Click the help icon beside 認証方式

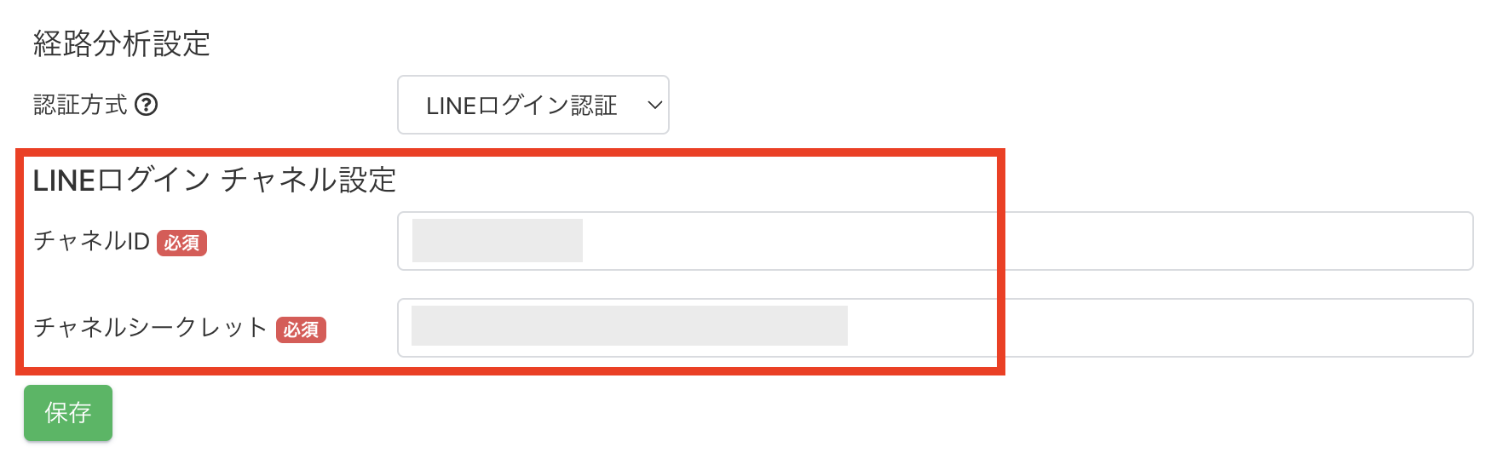coord(147,105)
